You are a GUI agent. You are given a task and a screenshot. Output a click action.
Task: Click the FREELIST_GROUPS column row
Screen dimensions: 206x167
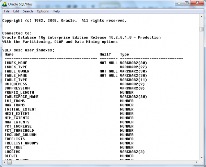coord(69,143)
